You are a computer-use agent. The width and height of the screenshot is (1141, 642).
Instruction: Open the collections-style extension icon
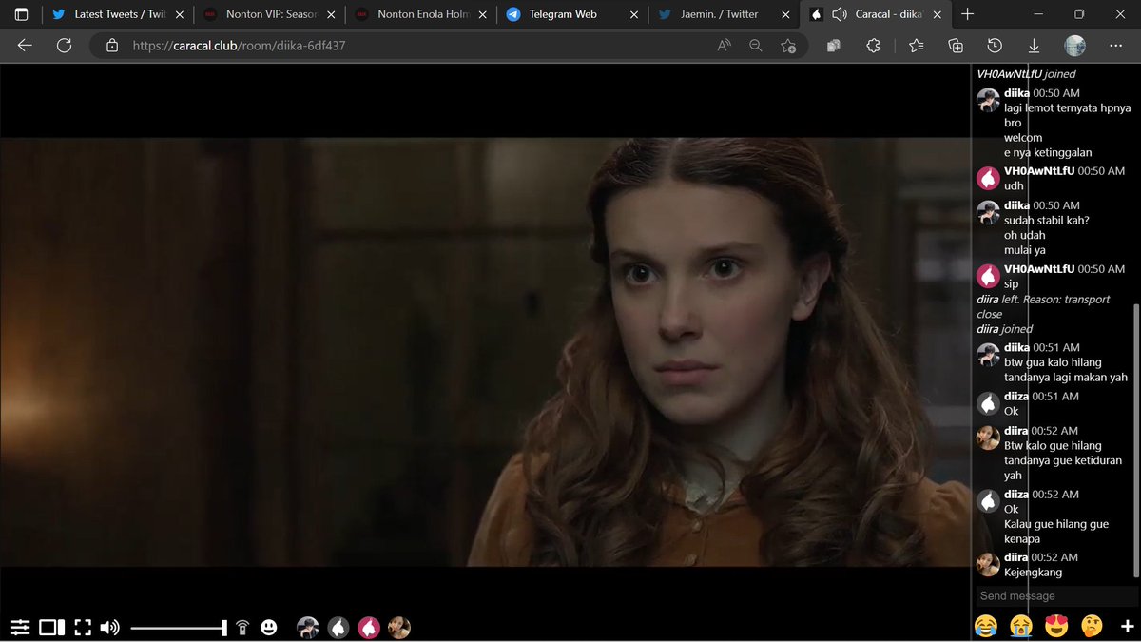point(834,46)
